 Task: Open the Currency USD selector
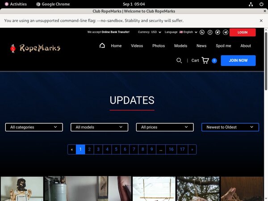[x=150, y=32]
